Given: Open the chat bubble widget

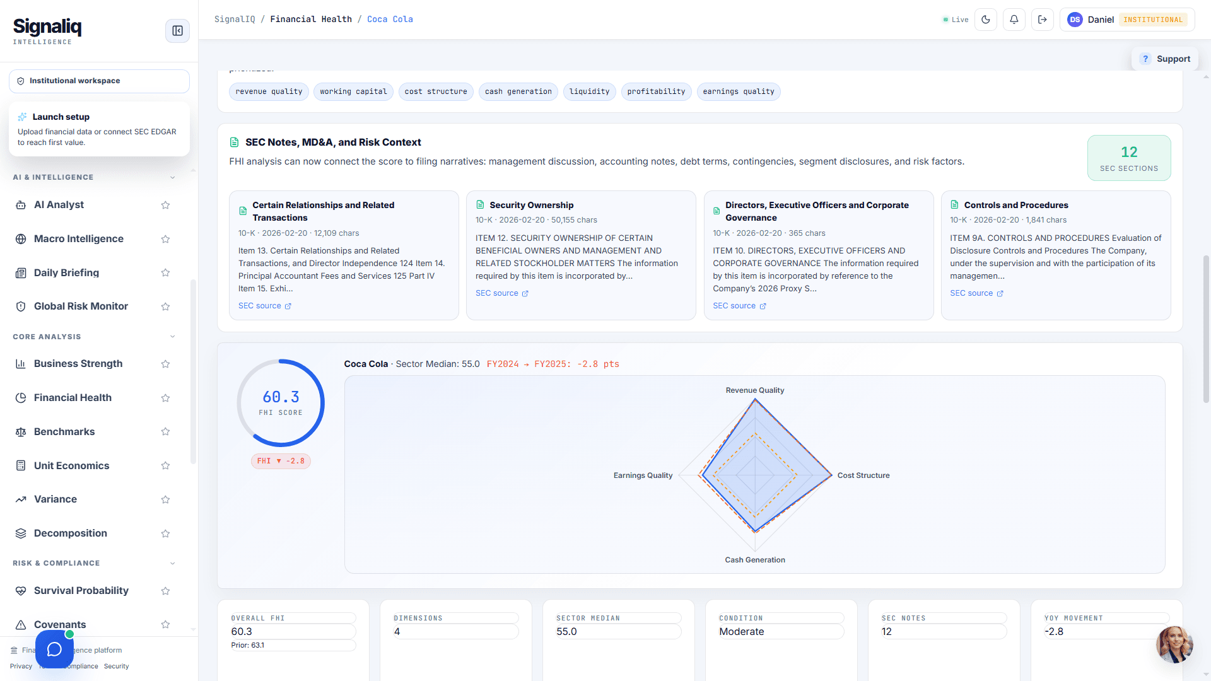Looking at the screenshot, I should [54, 649].
